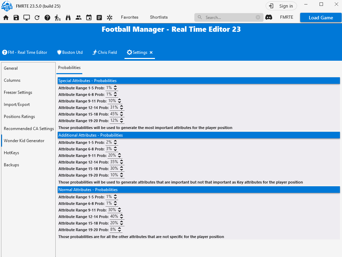Click the Sign in button

pyautogui.click(x=281, y=6)
